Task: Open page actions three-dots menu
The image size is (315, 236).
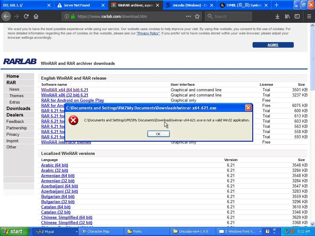Action: tap(189, 17)
